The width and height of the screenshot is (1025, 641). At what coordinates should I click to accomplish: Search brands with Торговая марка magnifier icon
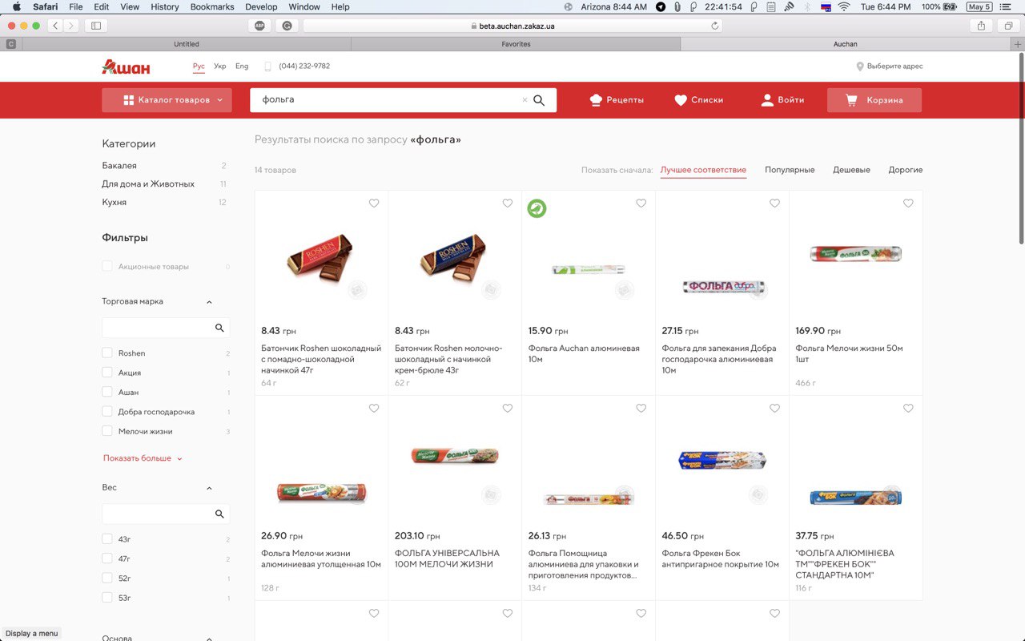tap(219, 328)
